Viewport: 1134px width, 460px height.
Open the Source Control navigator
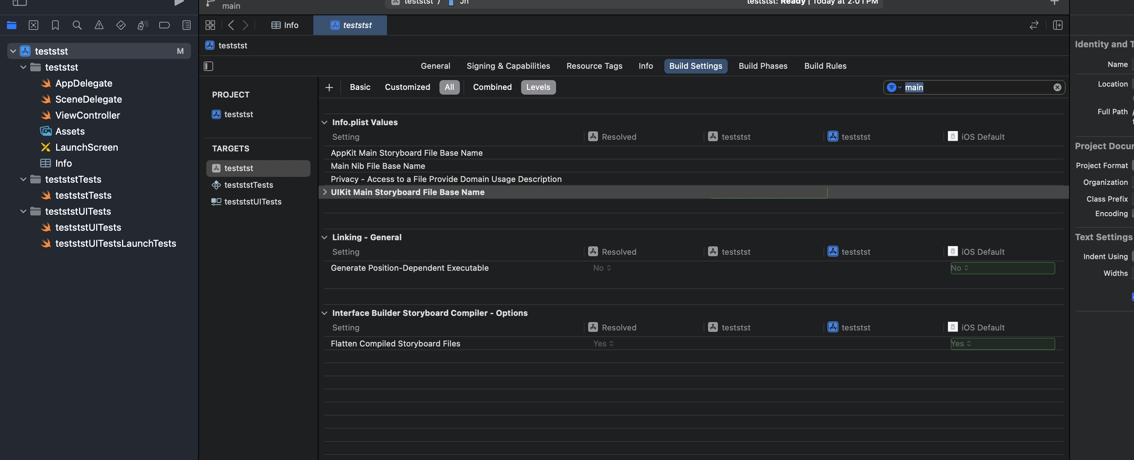coord(34,25)
